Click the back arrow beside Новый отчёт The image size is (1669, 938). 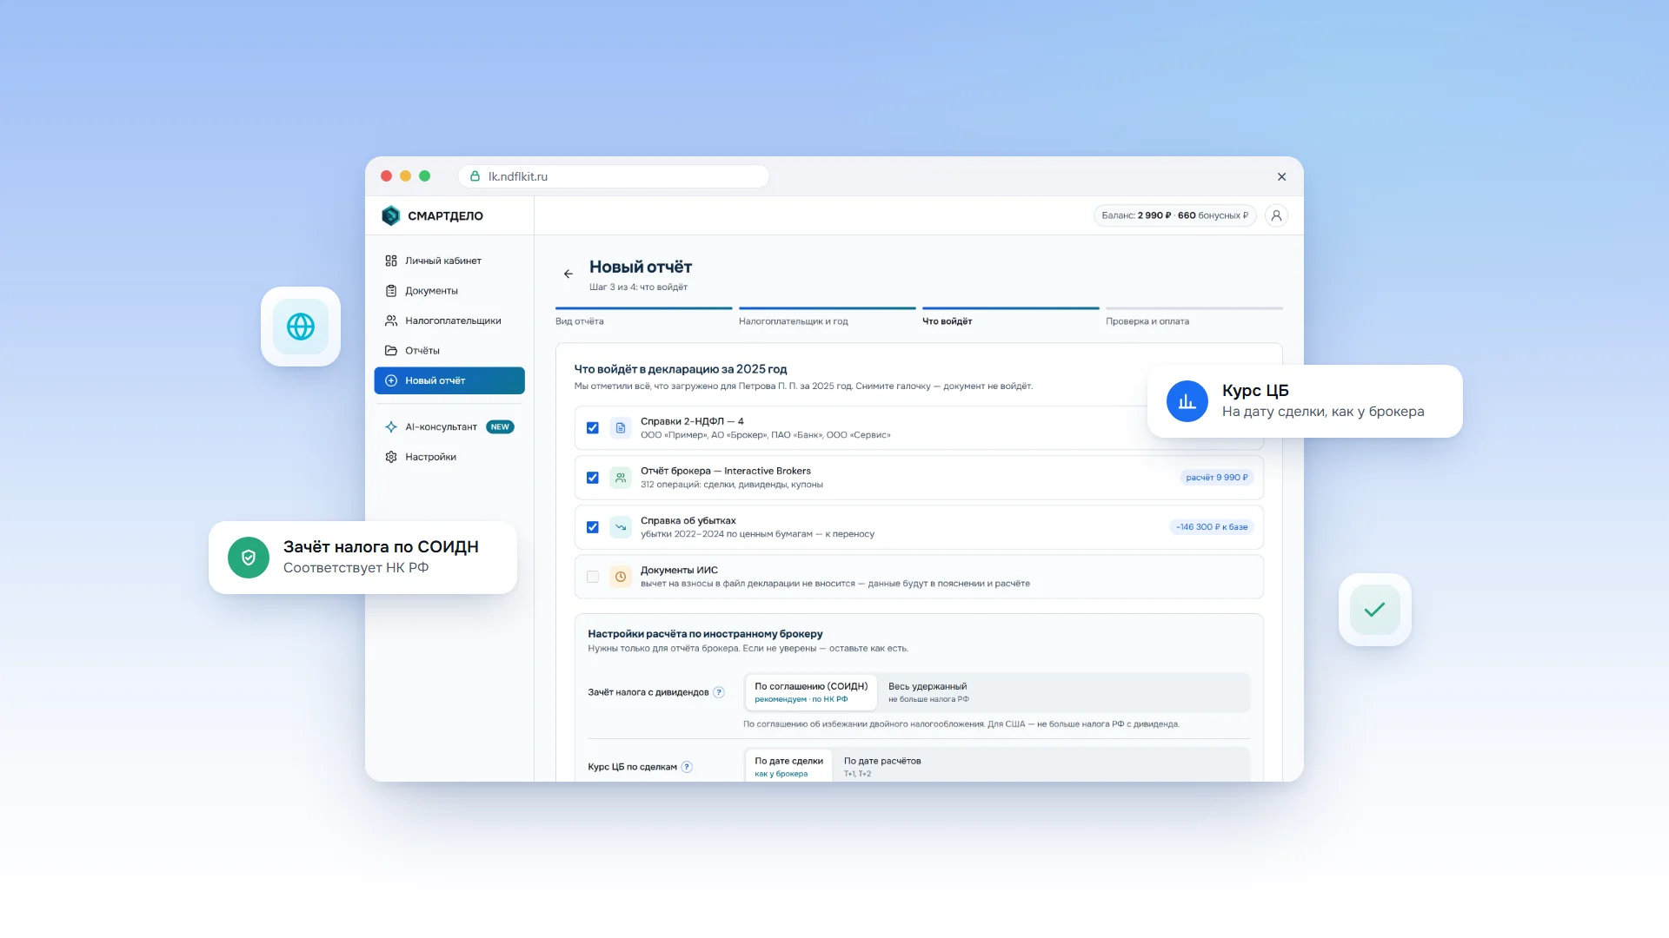[568, 274]
